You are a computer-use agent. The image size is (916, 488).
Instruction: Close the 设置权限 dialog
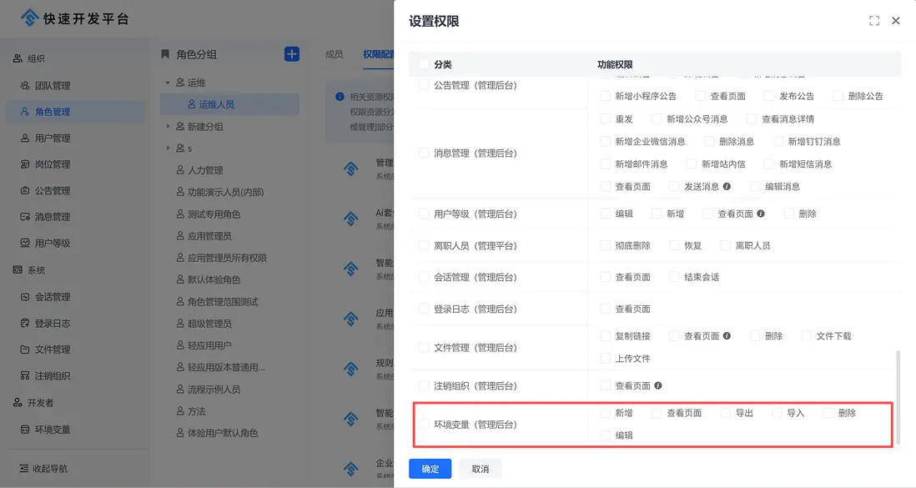tap(895, 21)
